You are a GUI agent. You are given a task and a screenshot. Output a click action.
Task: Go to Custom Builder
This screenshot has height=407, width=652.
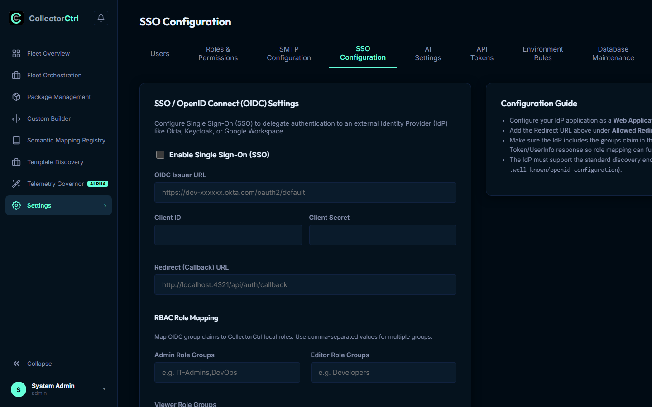pyautogui.click(x=58, y=118)
